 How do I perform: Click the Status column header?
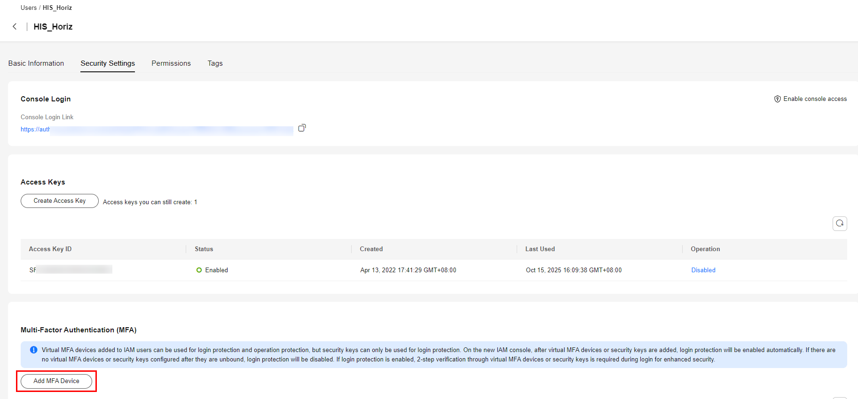pyautogui.click(x=204, y=249)
